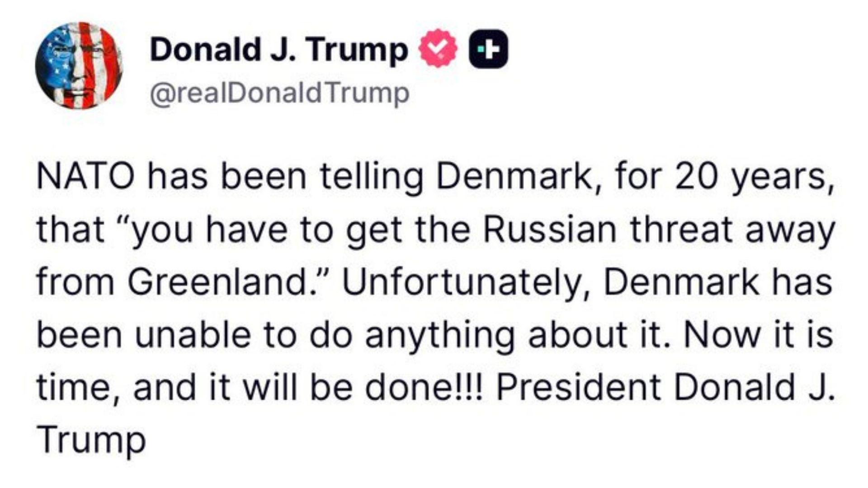Viewport: 868px width, 488px height.
Task: Click "Denmark" in the third text line
Action: click(x=682, y=282)
